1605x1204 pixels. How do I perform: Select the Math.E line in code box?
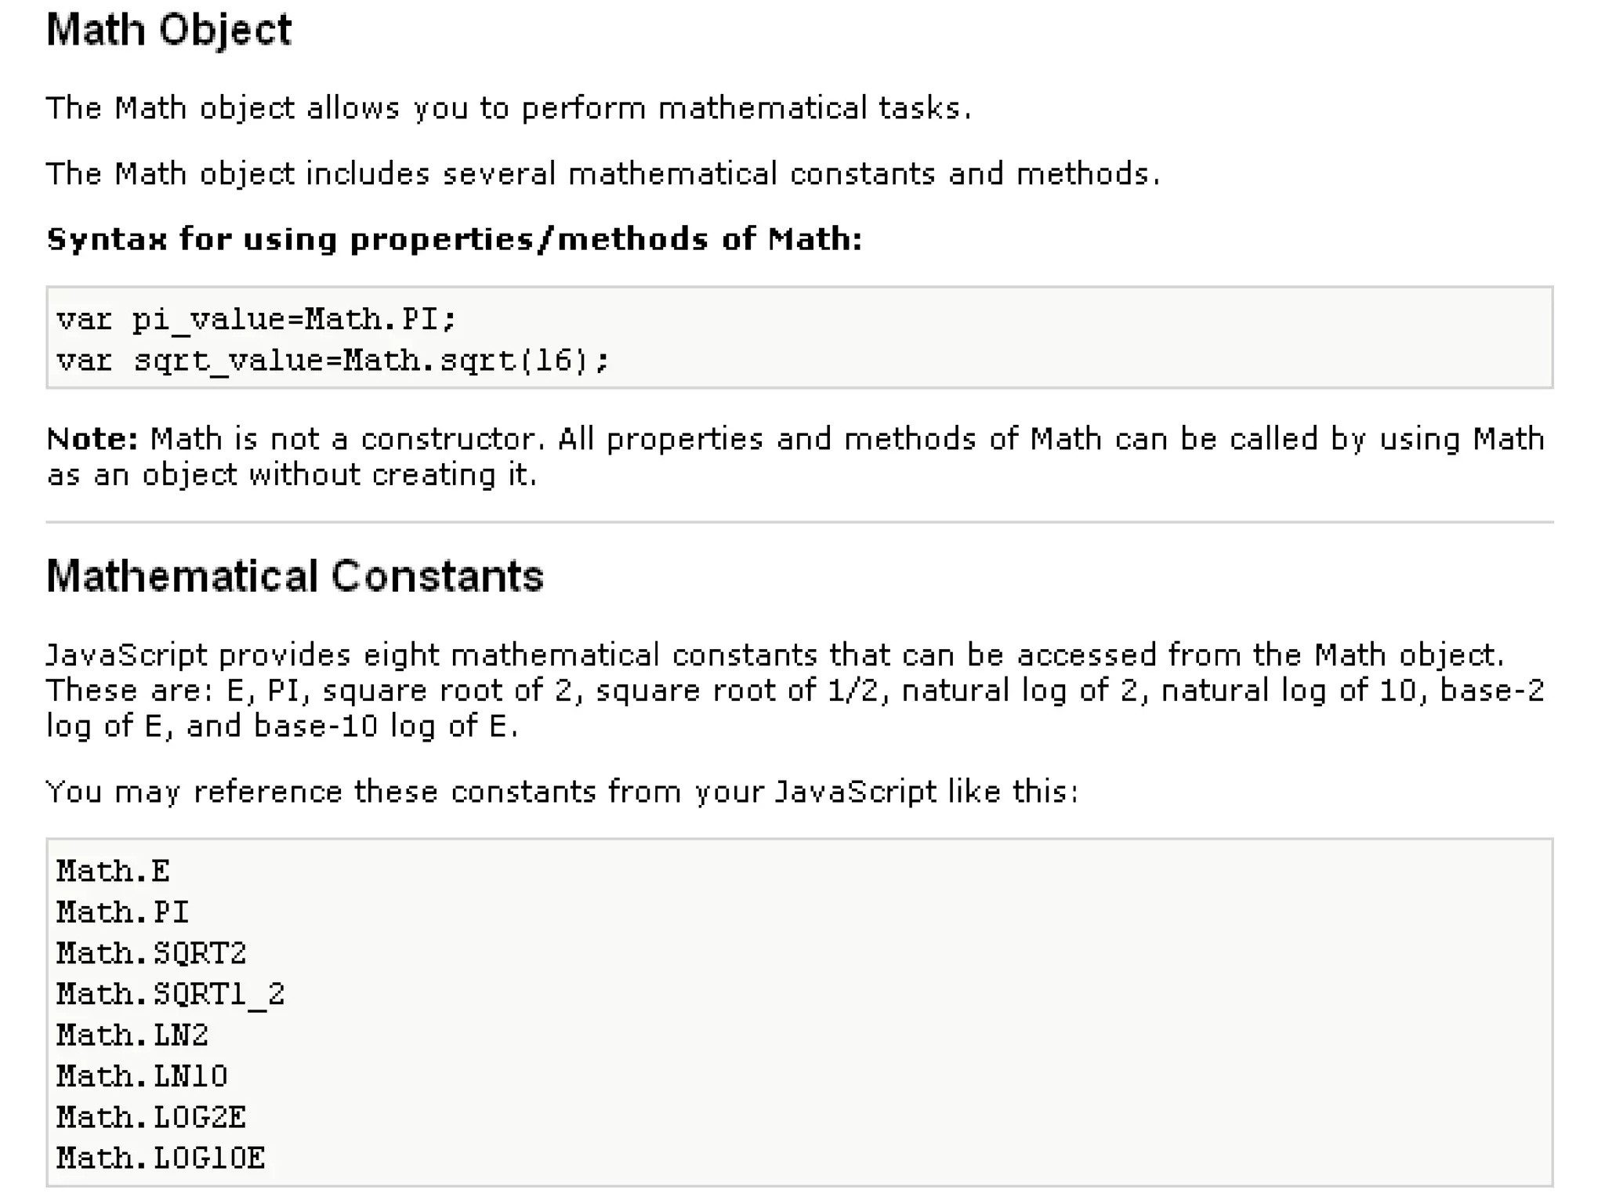(x=113, y=872)
